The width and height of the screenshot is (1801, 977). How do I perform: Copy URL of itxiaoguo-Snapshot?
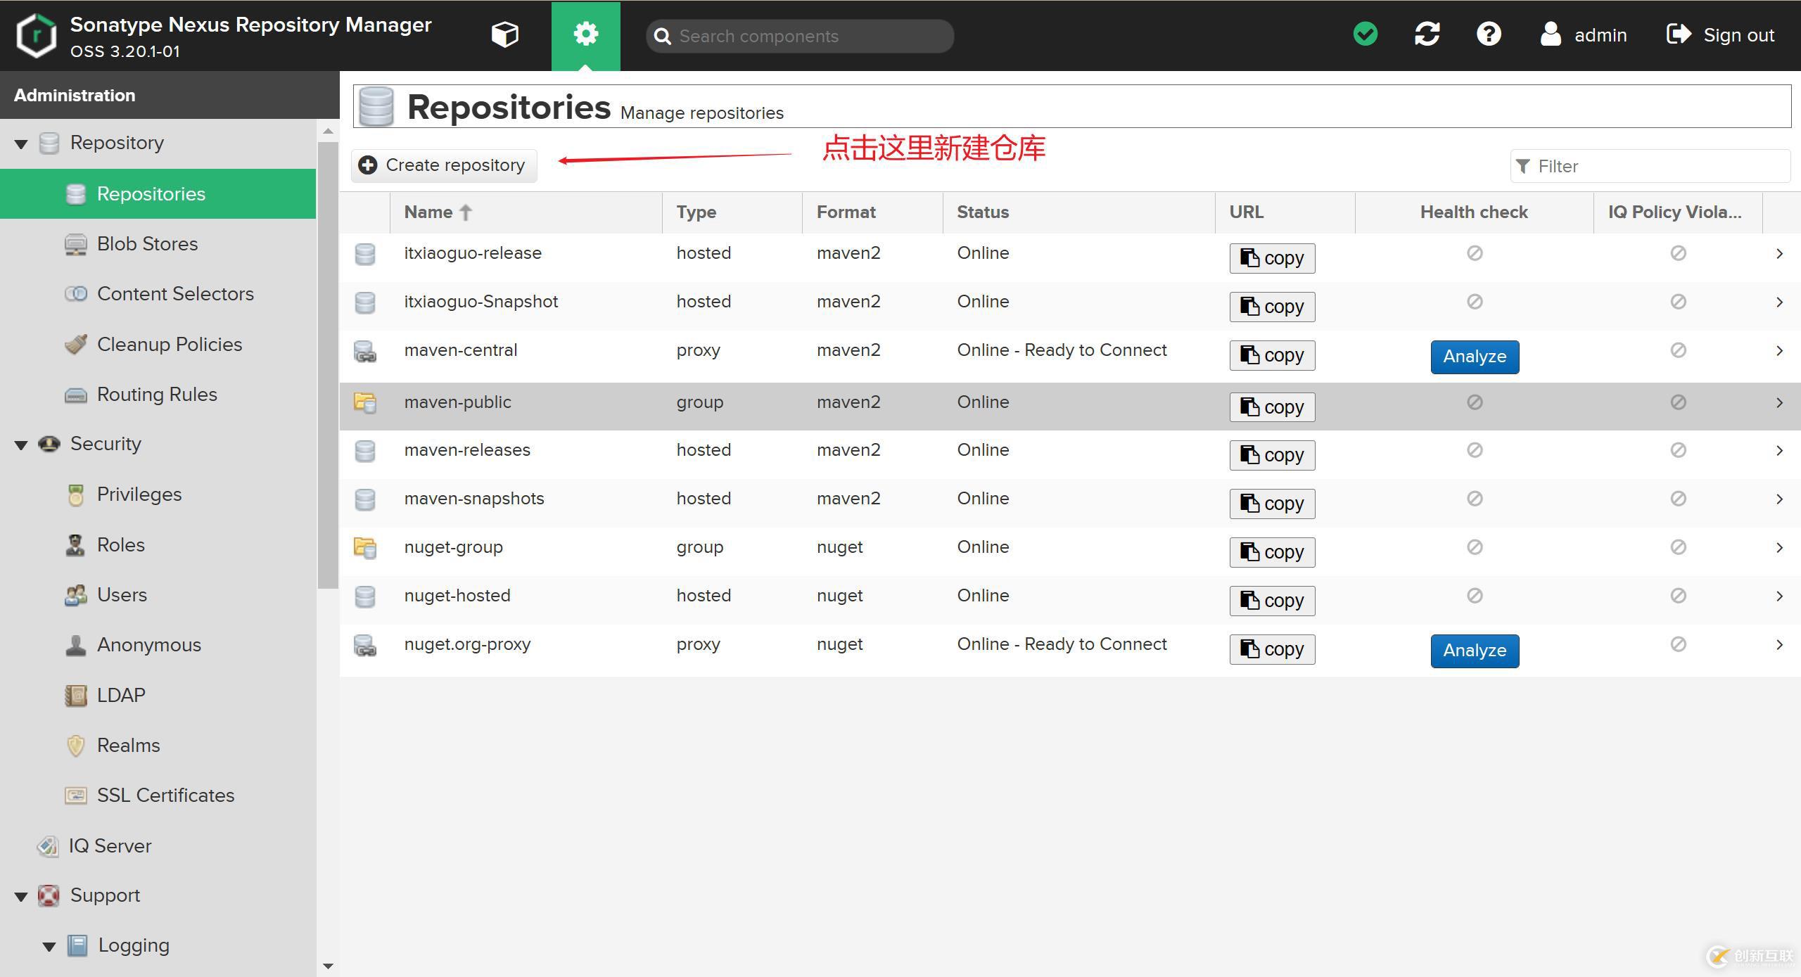(x=1272, y=307)
